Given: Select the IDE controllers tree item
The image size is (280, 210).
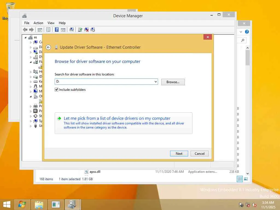Looking at the screenshot, I should tap(38, 77).
